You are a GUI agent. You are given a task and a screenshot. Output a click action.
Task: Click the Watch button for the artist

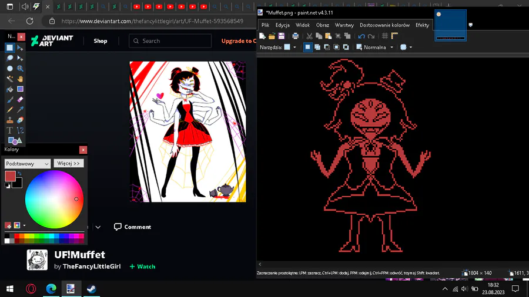142,266
